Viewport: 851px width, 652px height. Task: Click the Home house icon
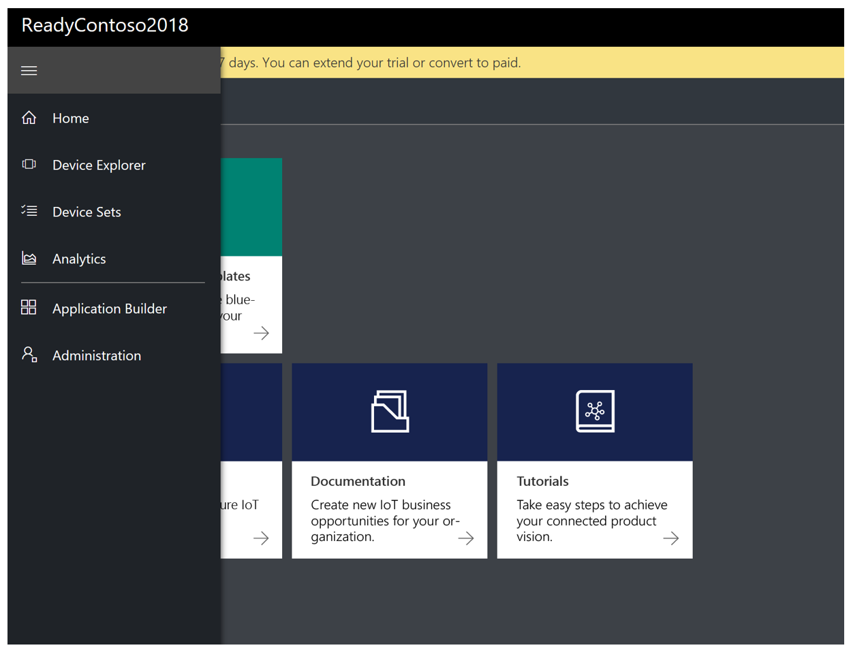coord(29,118)
